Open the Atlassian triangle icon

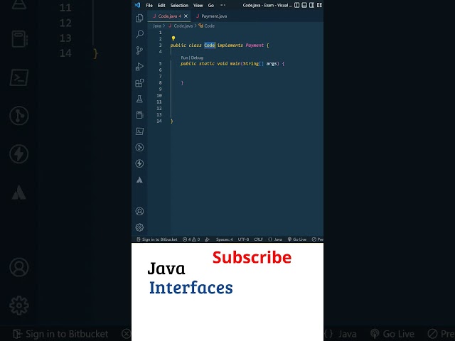(x=139, y=180)
